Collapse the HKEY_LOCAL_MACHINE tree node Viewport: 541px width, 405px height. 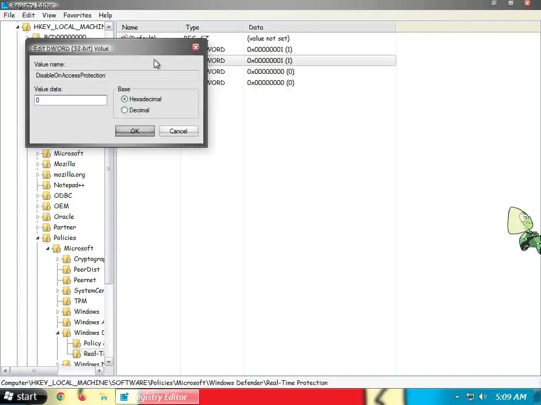pos(17,27)
